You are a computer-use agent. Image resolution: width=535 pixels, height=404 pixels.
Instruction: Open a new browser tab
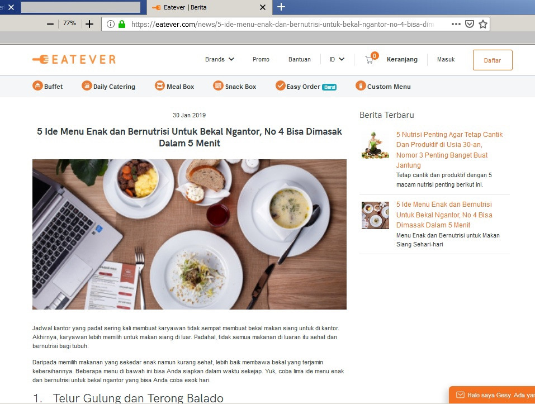coord(281,7)
